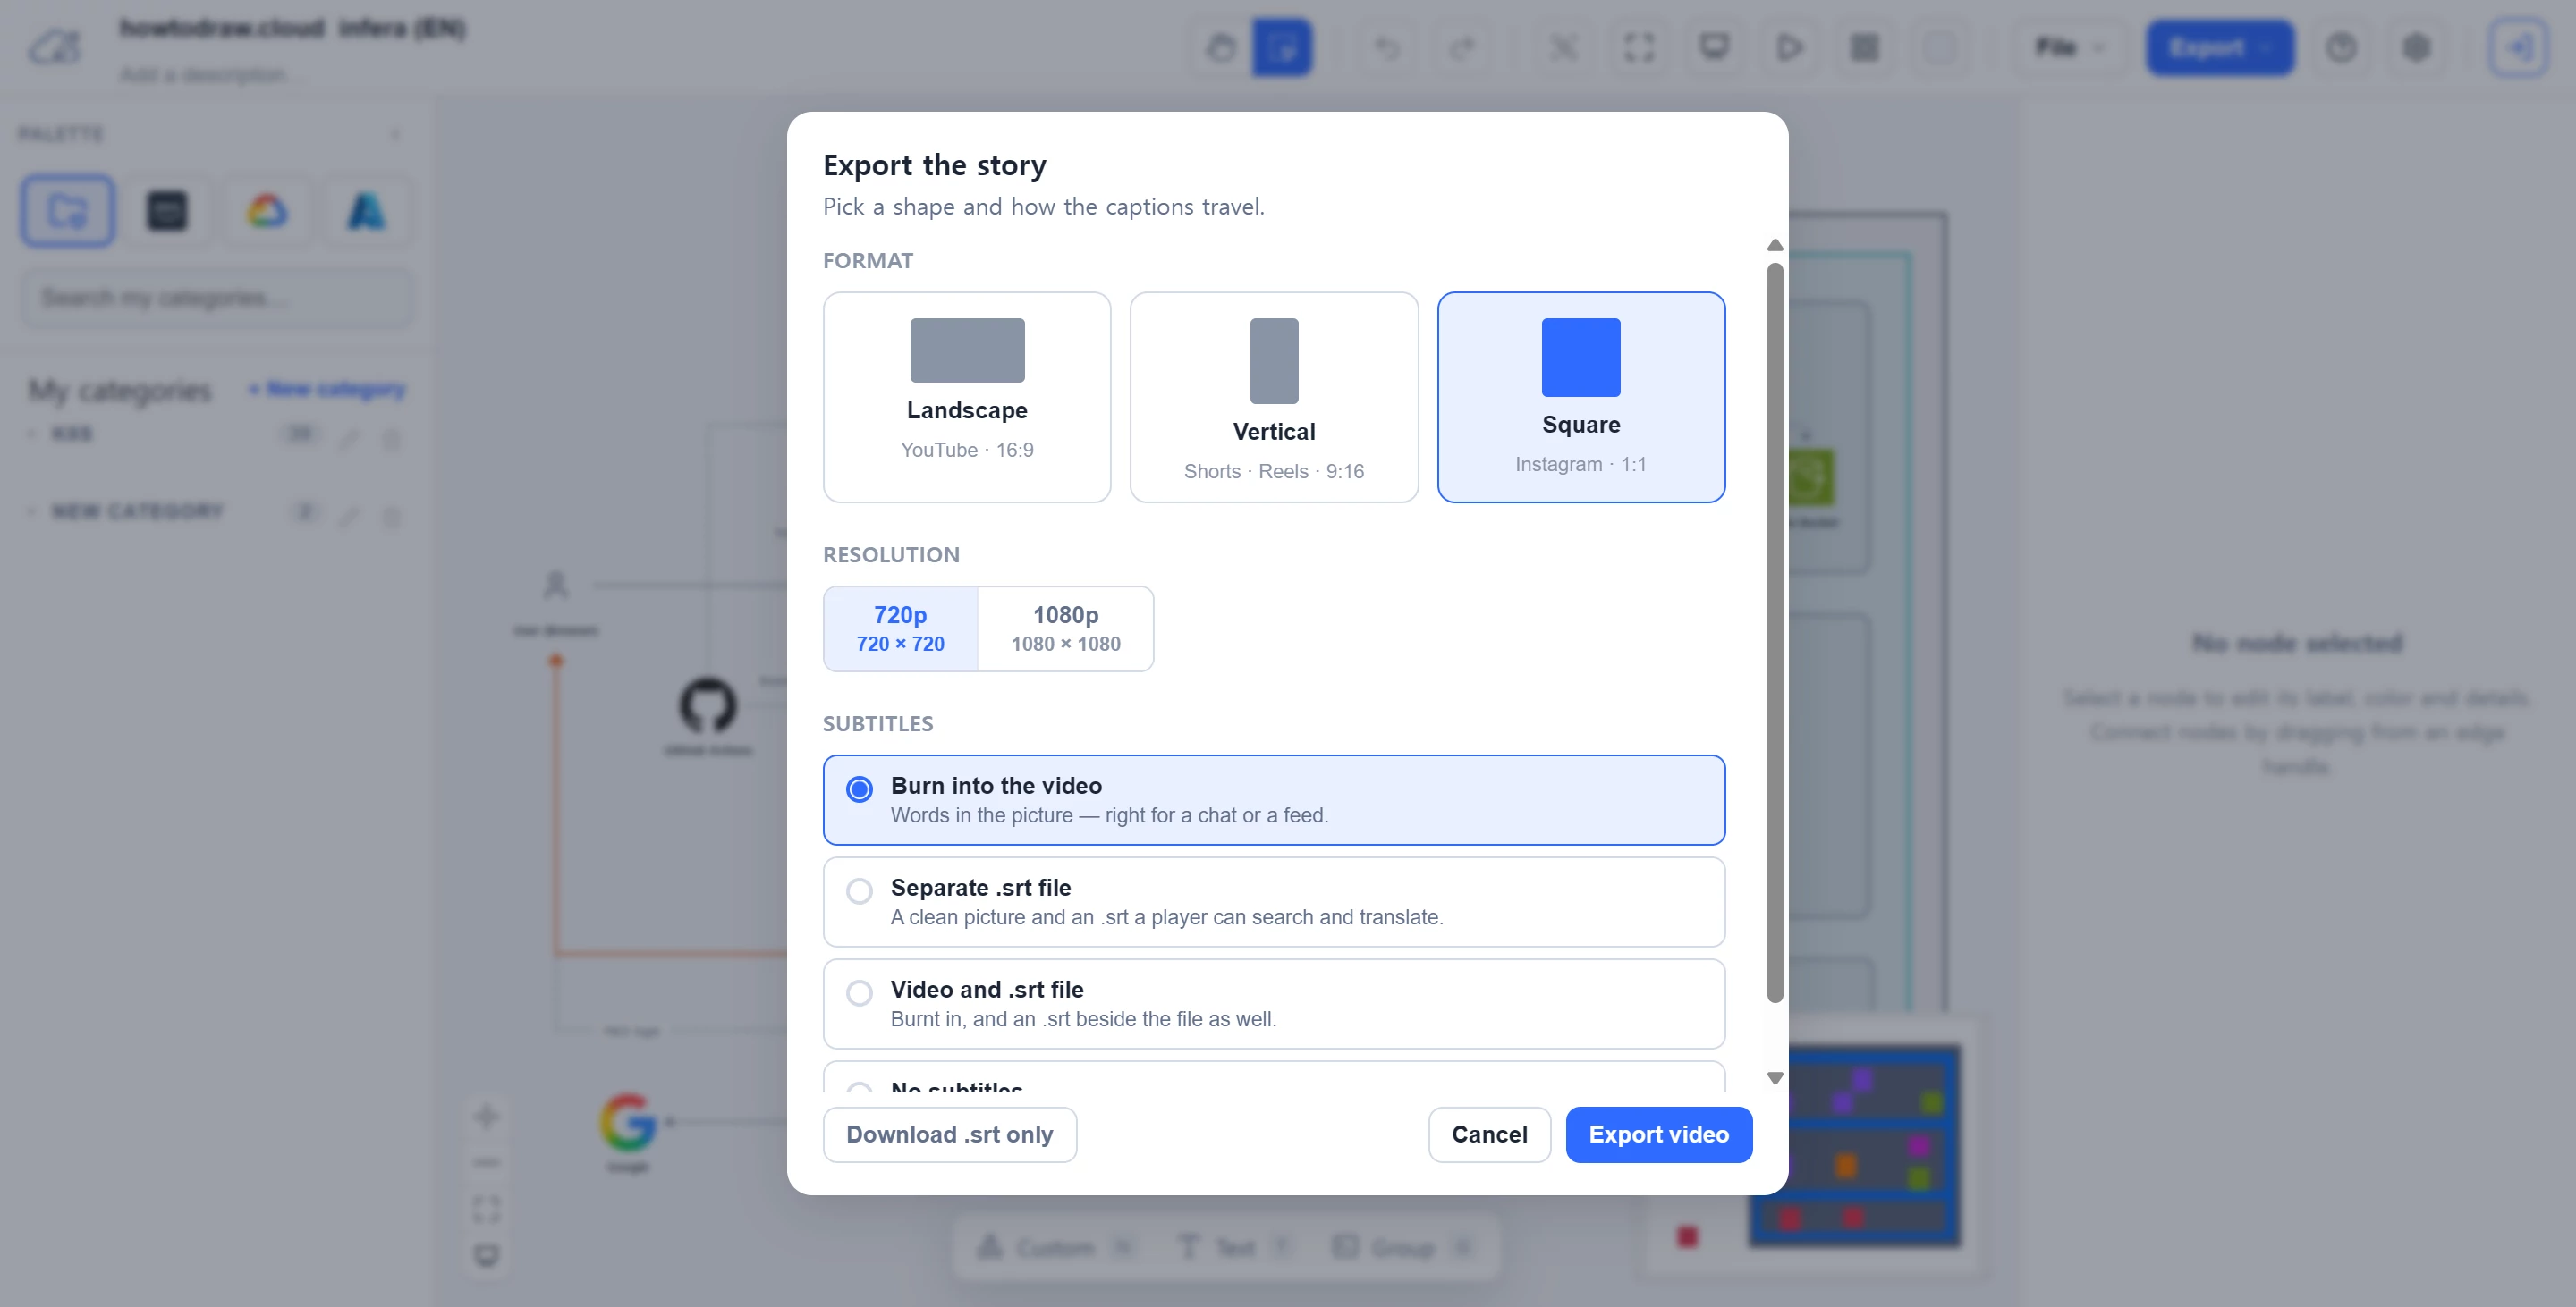This screenshot has height=1307, width=2576.
Task: Collapse the Palette panel chevron
Action: [395, 134]
